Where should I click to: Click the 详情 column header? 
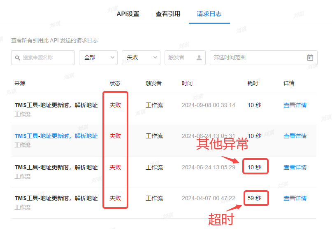pyautogui.click(x=289, y=83)
